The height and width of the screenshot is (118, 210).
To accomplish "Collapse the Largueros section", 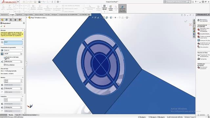I will [23, 96].
